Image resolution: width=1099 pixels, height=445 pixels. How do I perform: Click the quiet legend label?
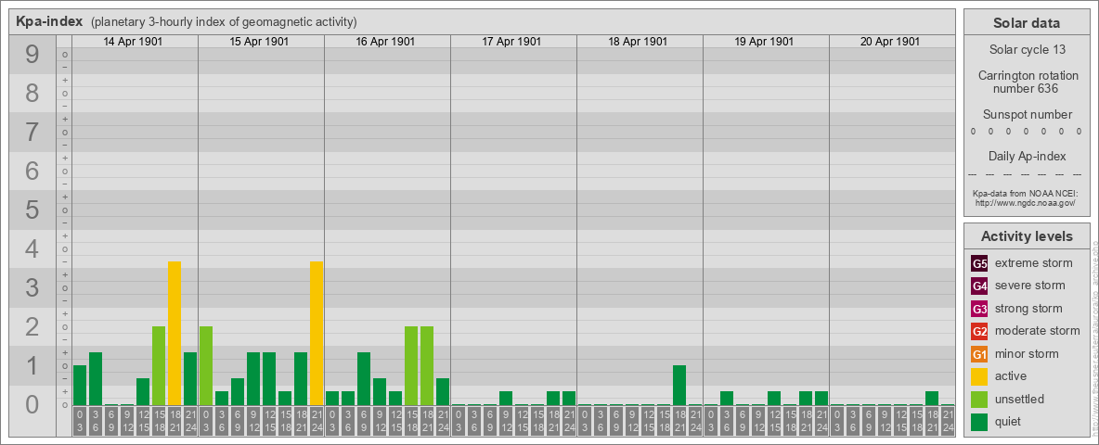[1009, 421]
